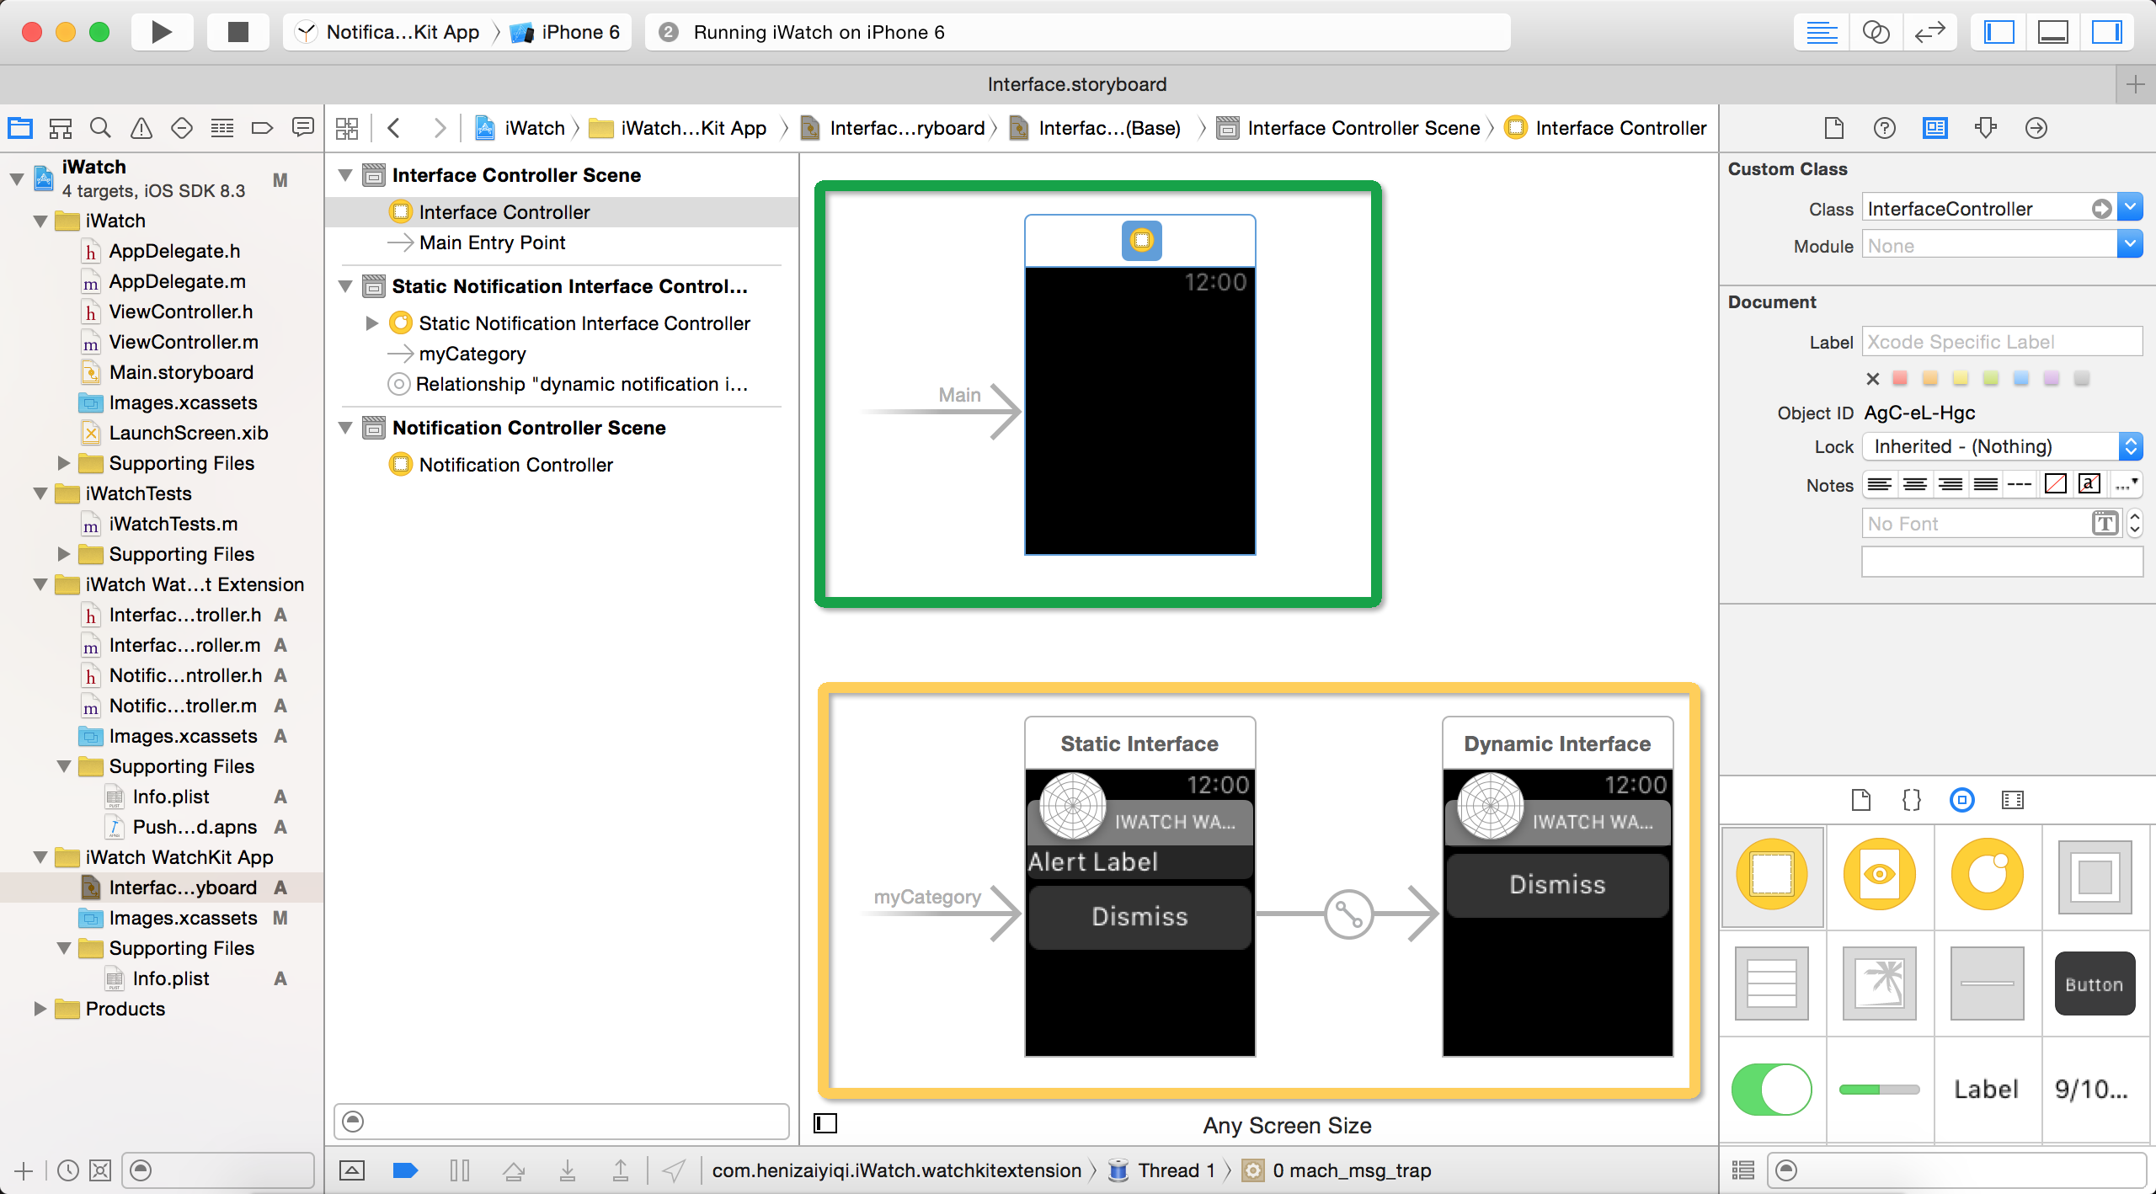Toggle the Utilities pane visibility

(2106, 32)
